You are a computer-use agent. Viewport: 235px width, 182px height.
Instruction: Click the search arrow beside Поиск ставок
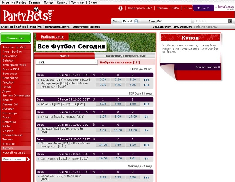pos(28,159)
